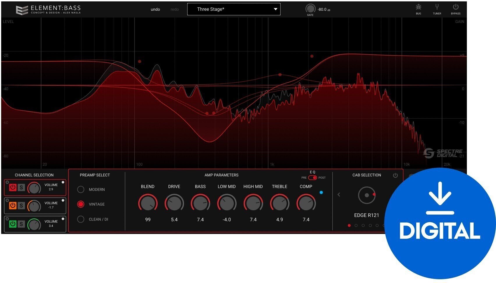Click the Element:Bass logo icon

pyautogui.click(x=22, y=10)
